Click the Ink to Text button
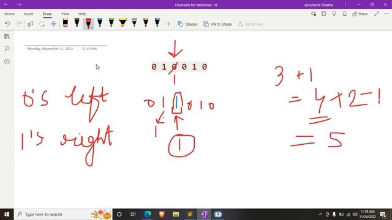Image resolution: width=392 pixels, height=220 pixels. click(251, 24)
